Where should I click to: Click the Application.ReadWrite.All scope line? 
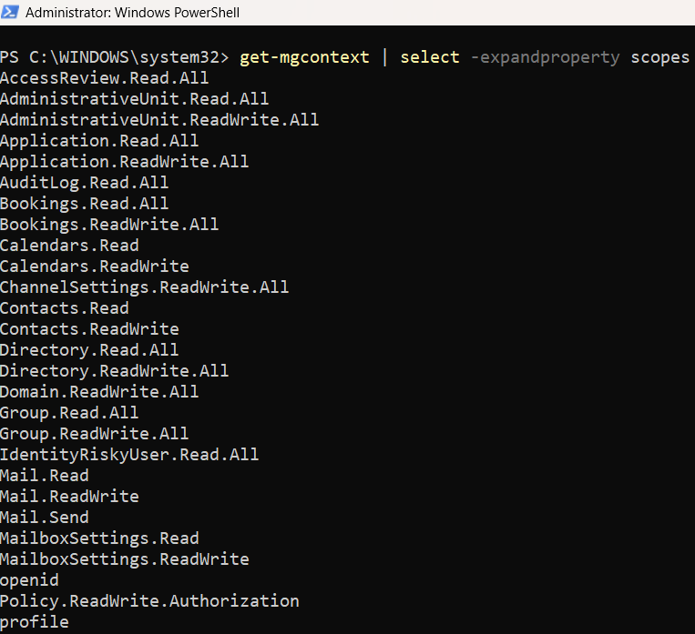coord(124,162)
